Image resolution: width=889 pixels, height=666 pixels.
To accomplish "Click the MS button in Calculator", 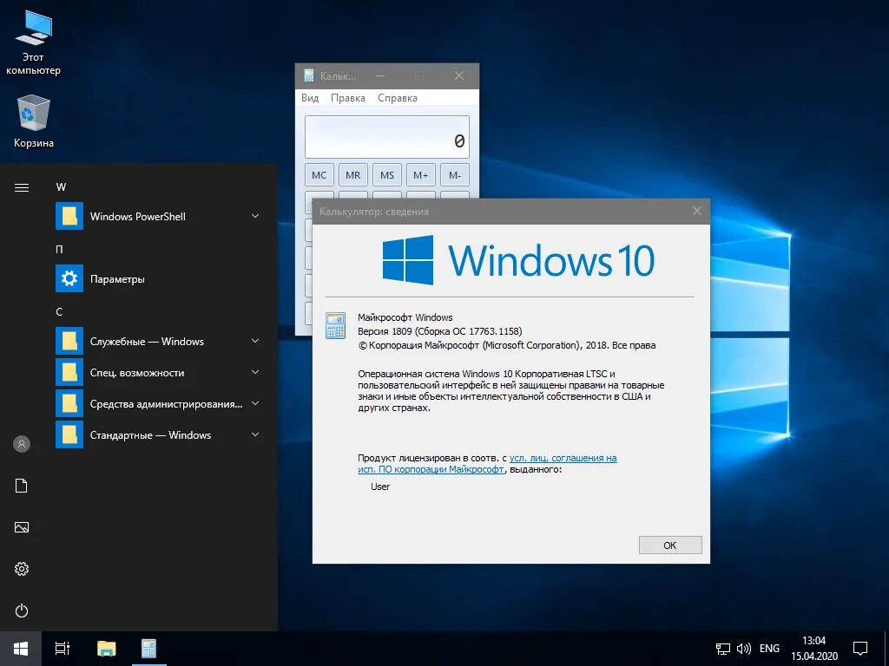I will (x=387, y=175).
